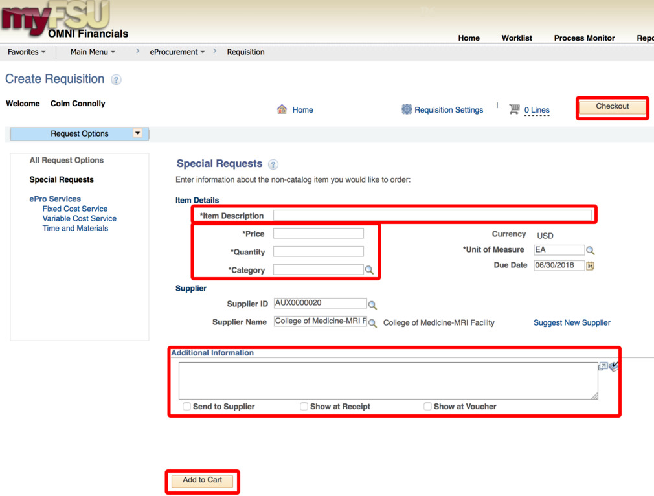Open Time and Materials link
Screen dimensions: 654x496
point(75,228)
